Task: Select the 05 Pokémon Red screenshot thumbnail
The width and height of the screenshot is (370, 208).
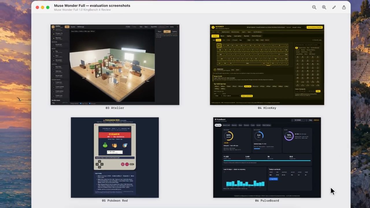Action: pos(115,157)
